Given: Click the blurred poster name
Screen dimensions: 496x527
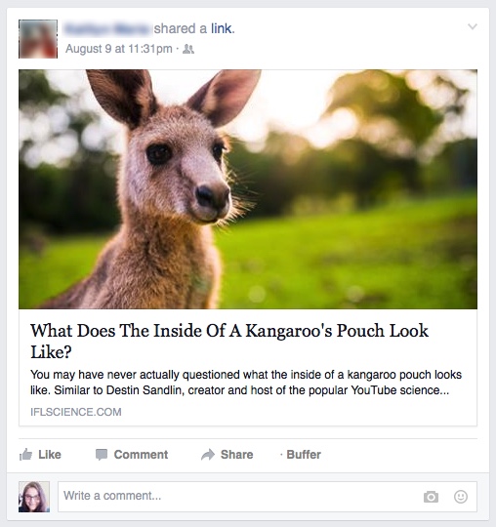Looking at the screenshot, I should point(108,28).
